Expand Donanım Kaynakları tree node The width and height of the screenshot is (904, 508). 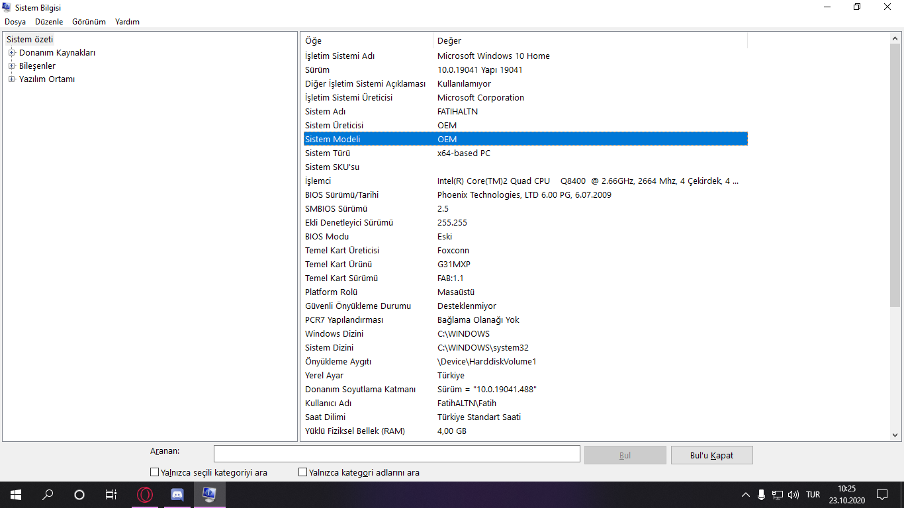(12, 53)
